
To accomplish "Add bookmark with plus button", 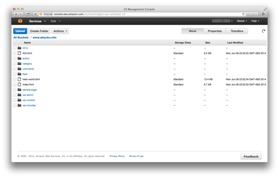I will 35,14.
